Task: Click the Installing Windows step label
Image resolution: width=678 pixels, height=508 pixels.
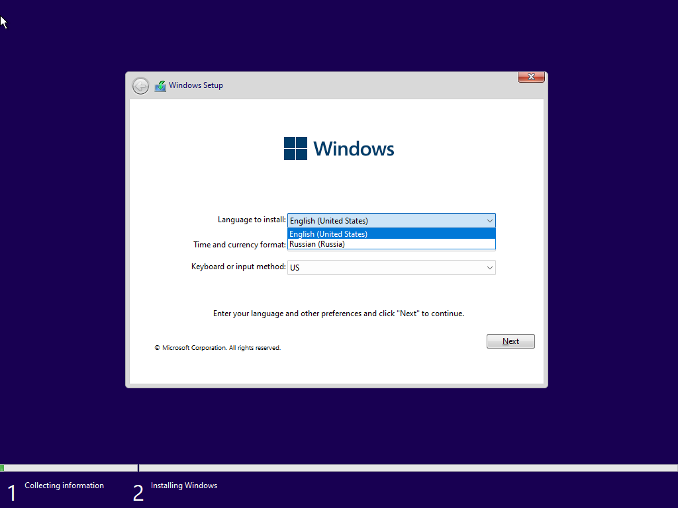Action: [184, 486]
